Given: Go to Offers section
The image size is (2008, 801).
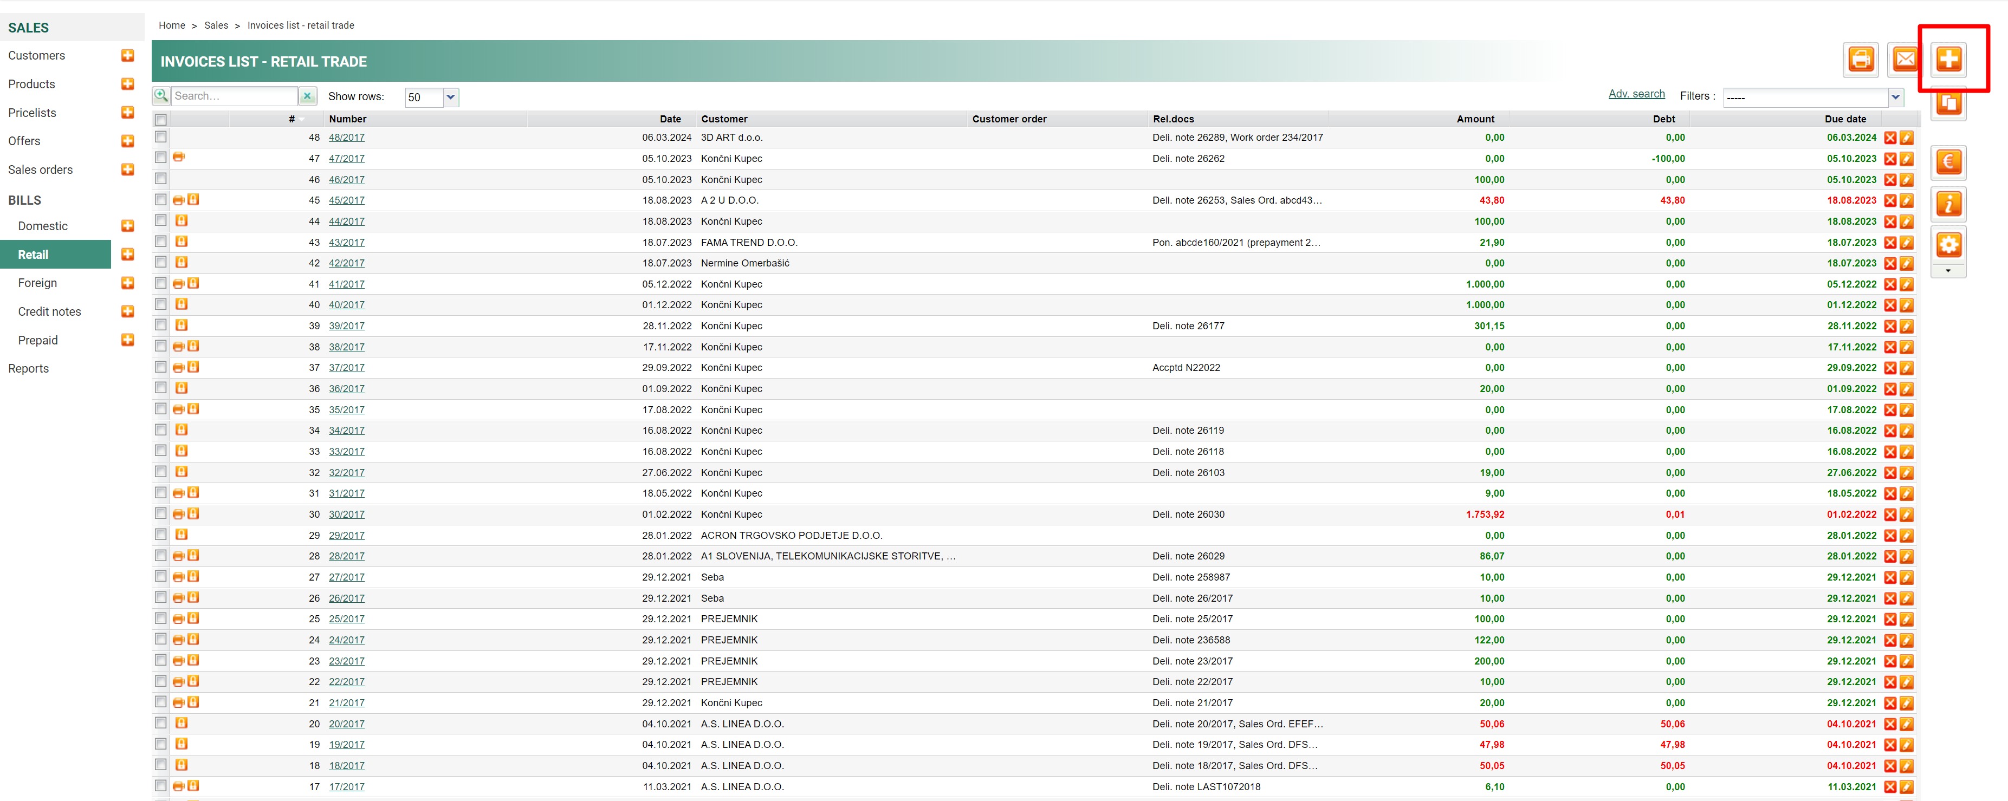Looking at the screenshot, I should [x=24, y=141].
